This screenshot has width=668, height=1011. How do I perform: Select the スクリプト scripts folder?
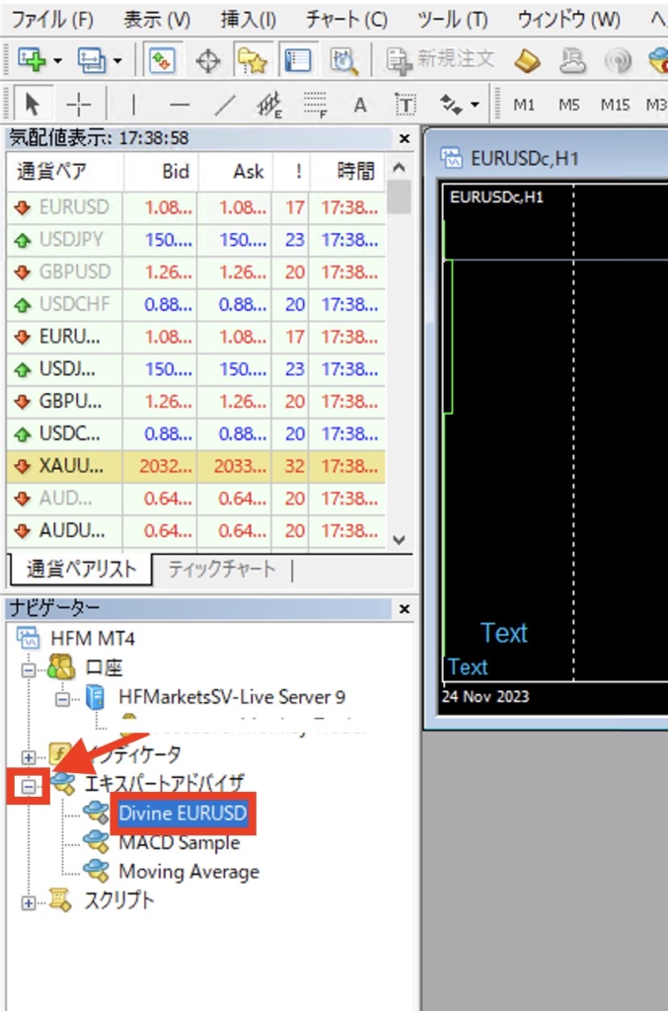[119, 900]
